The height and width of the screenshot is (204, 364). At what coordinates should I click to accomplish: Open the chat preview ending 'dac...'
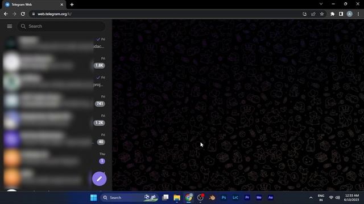(56, 43)
